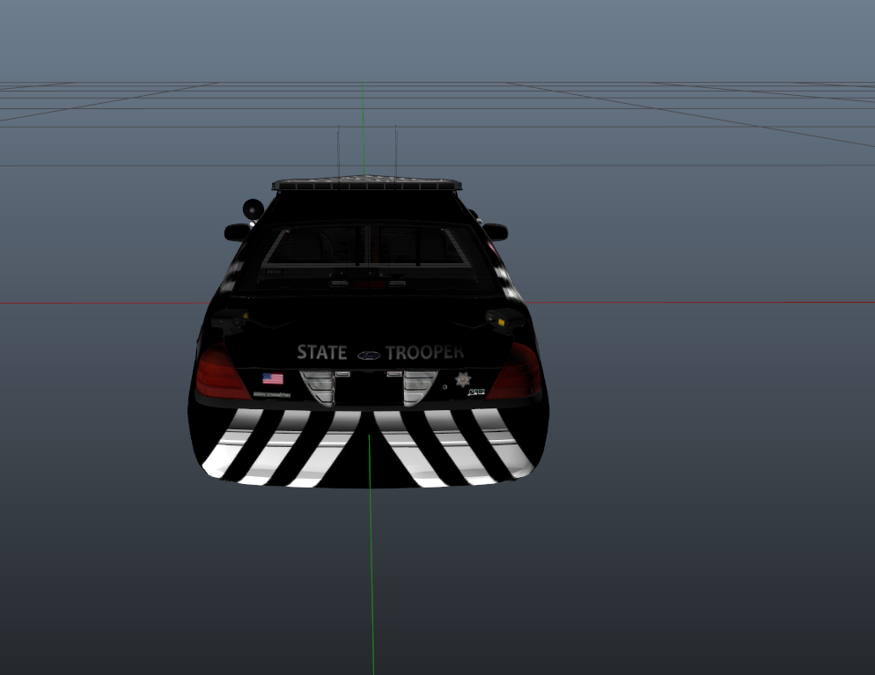Viewport: 875px width, 675px height.
Task: Click the left clear reverse light
Action: (317, 386)
